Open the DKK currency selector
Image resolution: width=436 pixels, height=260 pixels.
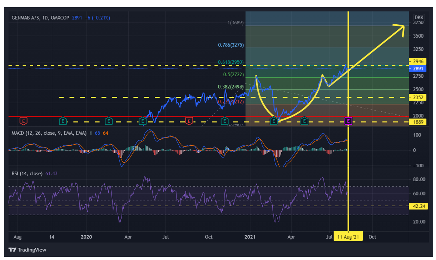coord(418,17)
